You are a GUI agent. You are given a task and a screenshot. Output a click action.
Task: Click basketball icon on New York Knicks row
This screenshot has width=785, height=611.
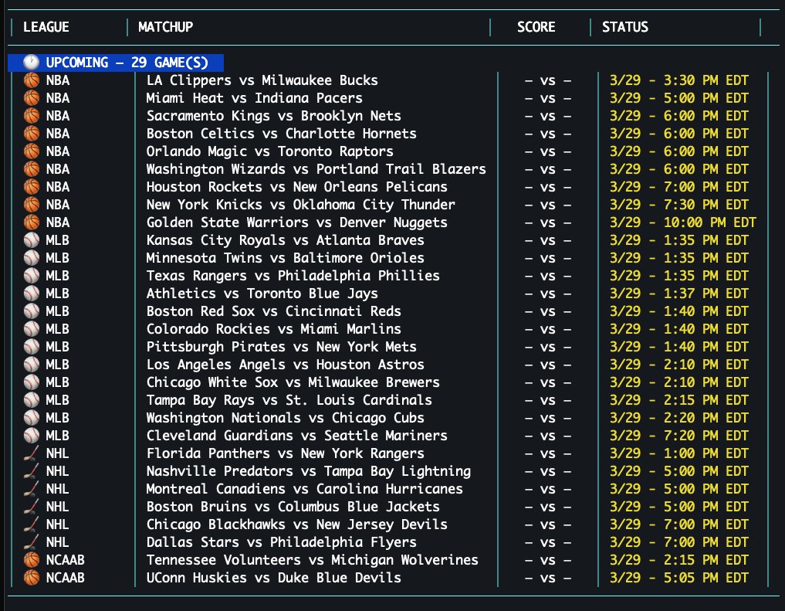pos(31,205)
